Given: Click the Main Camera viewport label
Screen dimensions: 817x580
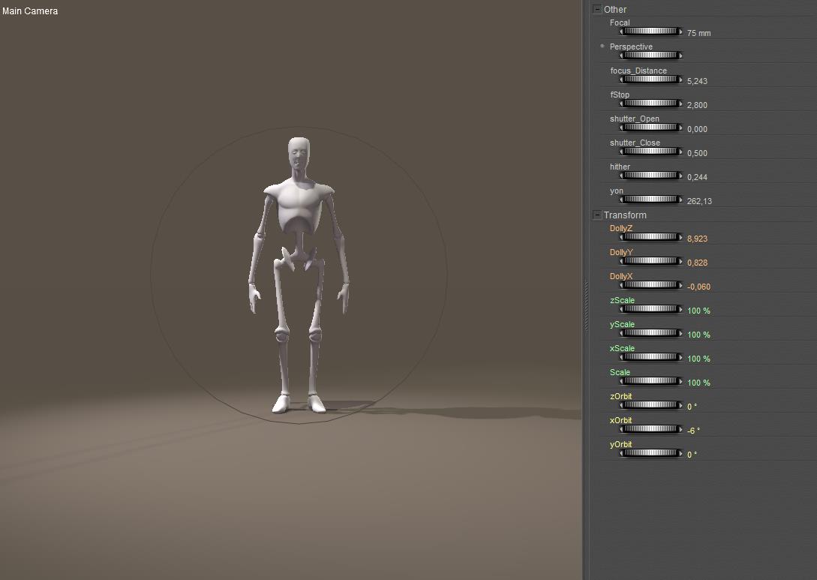Looking at the screenshot, I should point(30,11).
